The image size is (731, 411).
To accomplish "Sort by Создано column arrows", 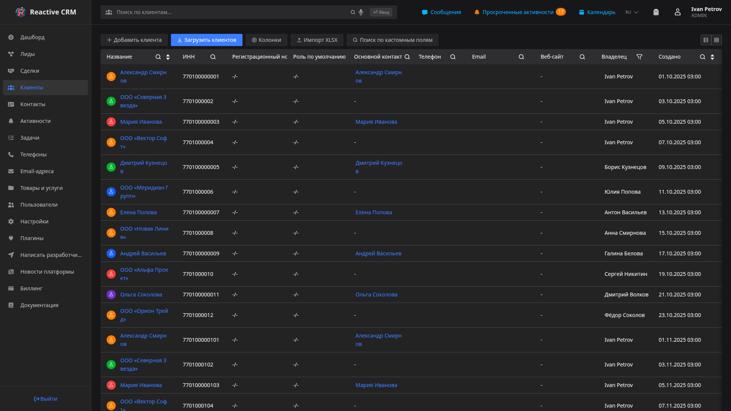I will tap(712, 57).
